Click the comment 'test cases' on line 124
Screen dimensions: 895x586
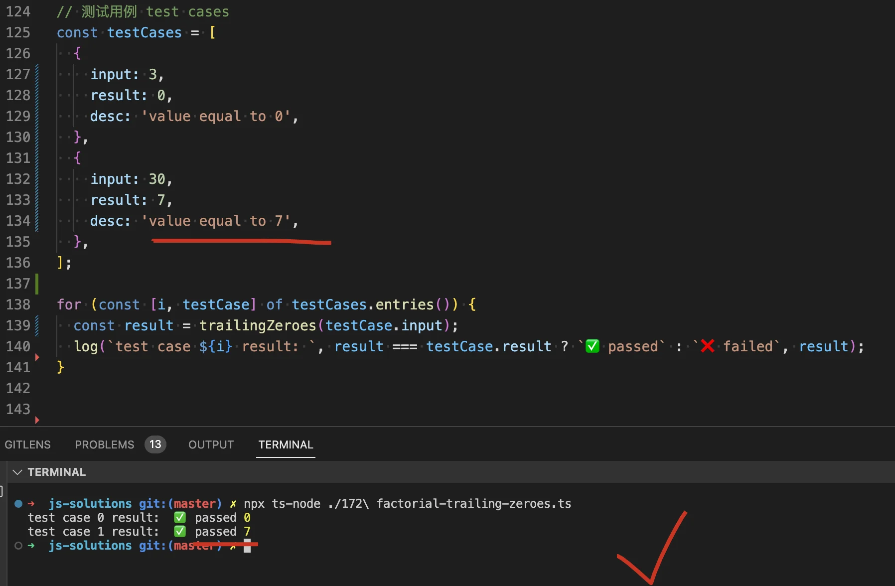click(x=187, y=11)
